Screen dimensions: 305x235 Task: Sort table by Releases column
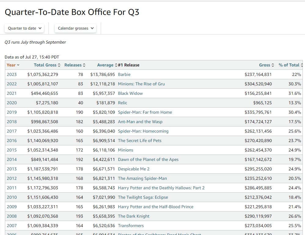(75, 65)
